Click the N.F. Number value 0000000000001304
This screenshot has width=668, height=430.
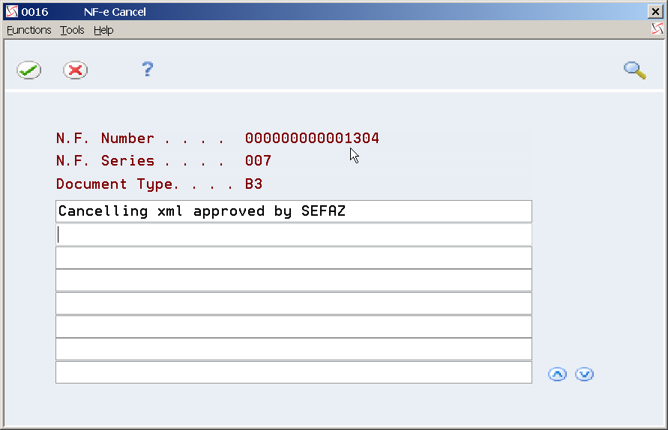tap(312, 138)
